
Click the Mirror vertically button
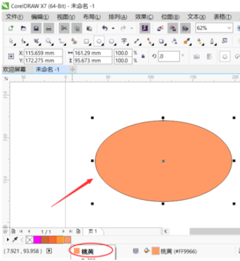pyautogui.click(x=209, y=57)
